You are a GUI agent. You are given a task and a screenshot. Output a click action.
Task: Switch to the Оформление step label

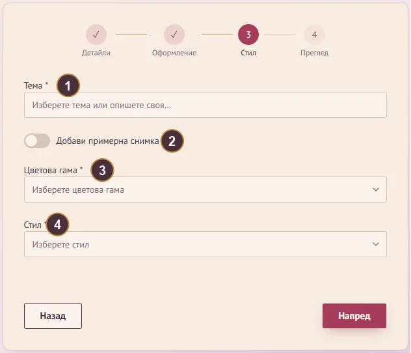click(x=174, y=53)
